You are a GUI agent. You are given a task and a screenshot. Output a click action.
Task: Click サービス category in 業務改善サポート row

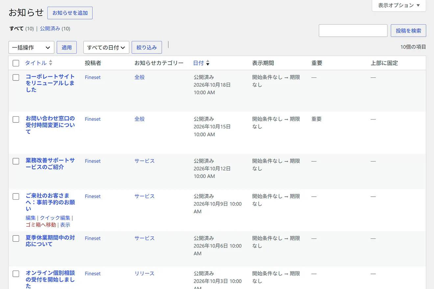[144, 161]
